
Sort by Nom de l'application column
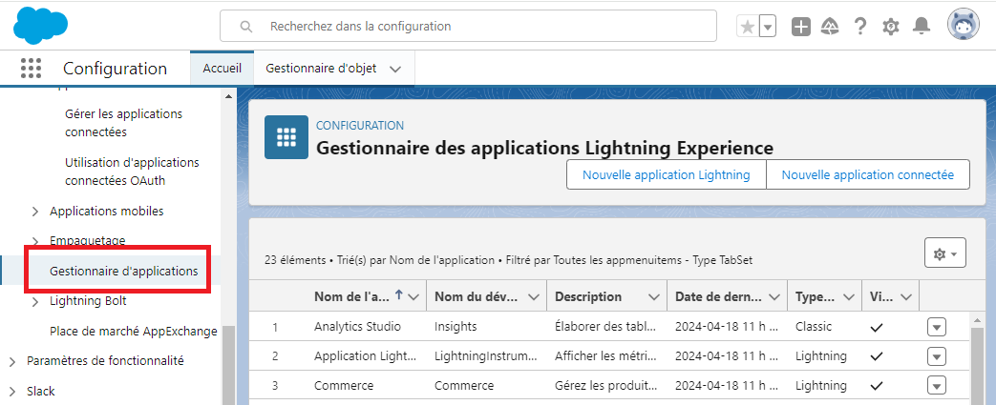pyautogui.click(x=352, y=296)
